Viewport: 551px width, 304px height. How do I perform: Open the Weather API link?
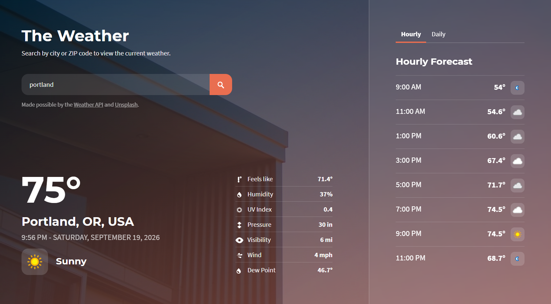[x=88, y=105]
